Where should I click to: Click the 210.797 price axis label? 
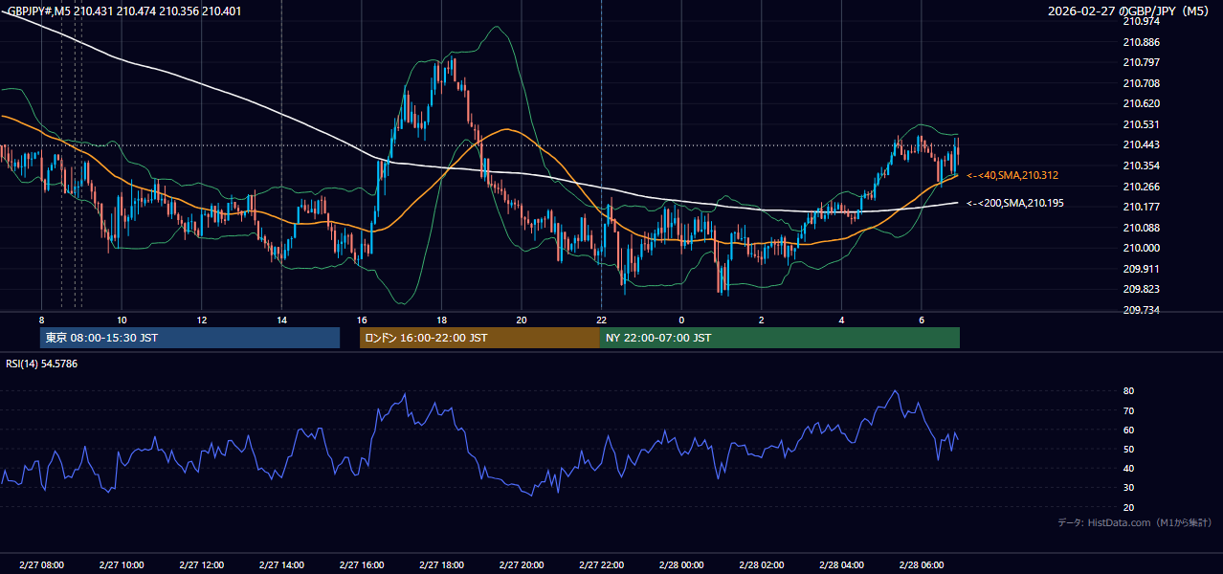pos(1141,62)
